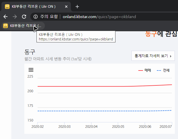Screen dimensions: 178x139
Task: Click the 2020.02 axis label
Action: click(38, 126)
